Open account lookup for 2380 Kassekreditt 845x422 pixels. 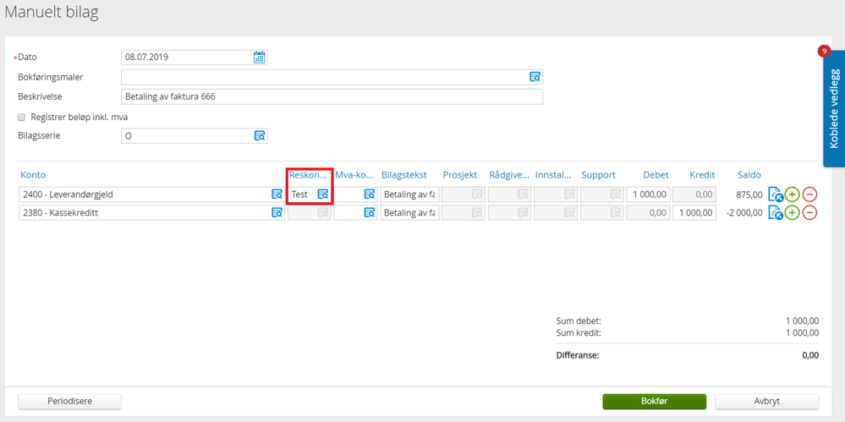pos(277,213)
